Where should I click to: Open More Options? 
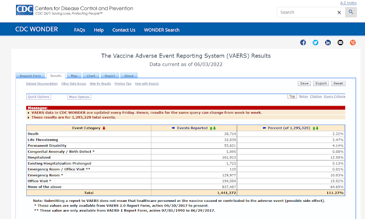[79, 97]
